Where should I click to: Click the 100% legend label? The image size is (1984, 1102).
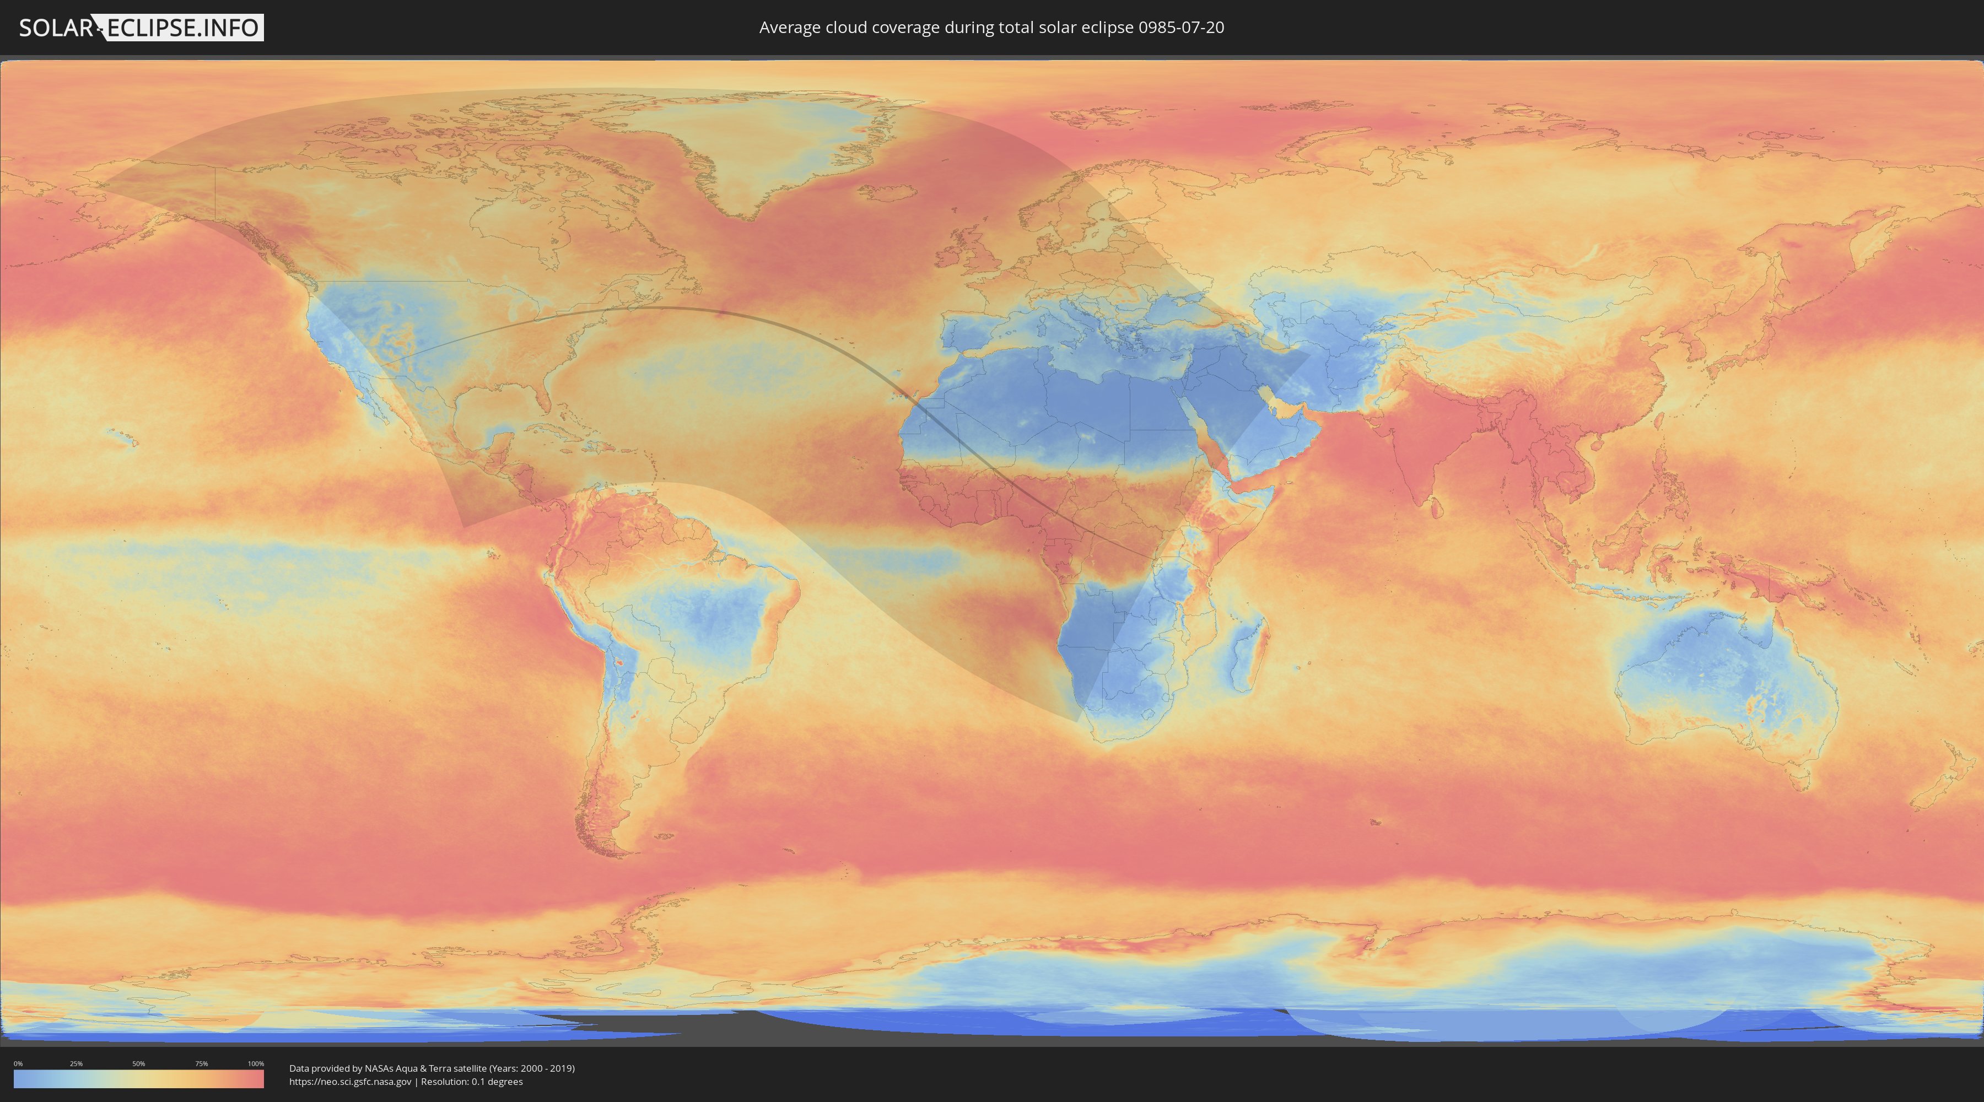click(256, 1063)
